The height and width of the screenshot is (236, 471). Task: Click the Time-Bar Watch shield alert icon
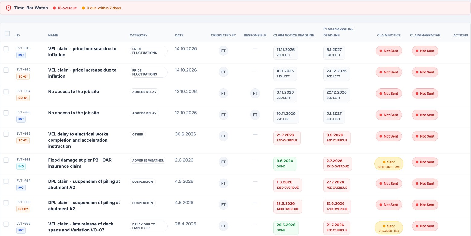point(8,8)
